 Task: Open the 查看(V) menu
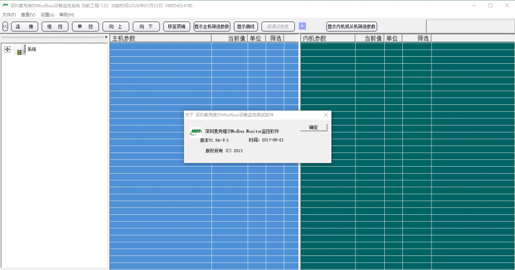pos(28,15)
